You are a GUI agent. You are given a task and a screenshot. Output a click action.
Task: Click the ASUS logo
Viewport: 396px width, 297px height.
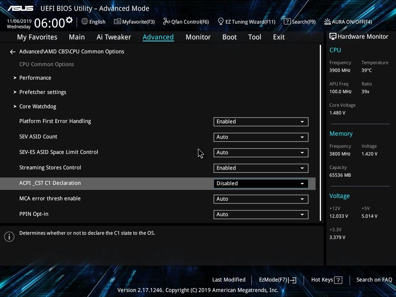[20, 9]
